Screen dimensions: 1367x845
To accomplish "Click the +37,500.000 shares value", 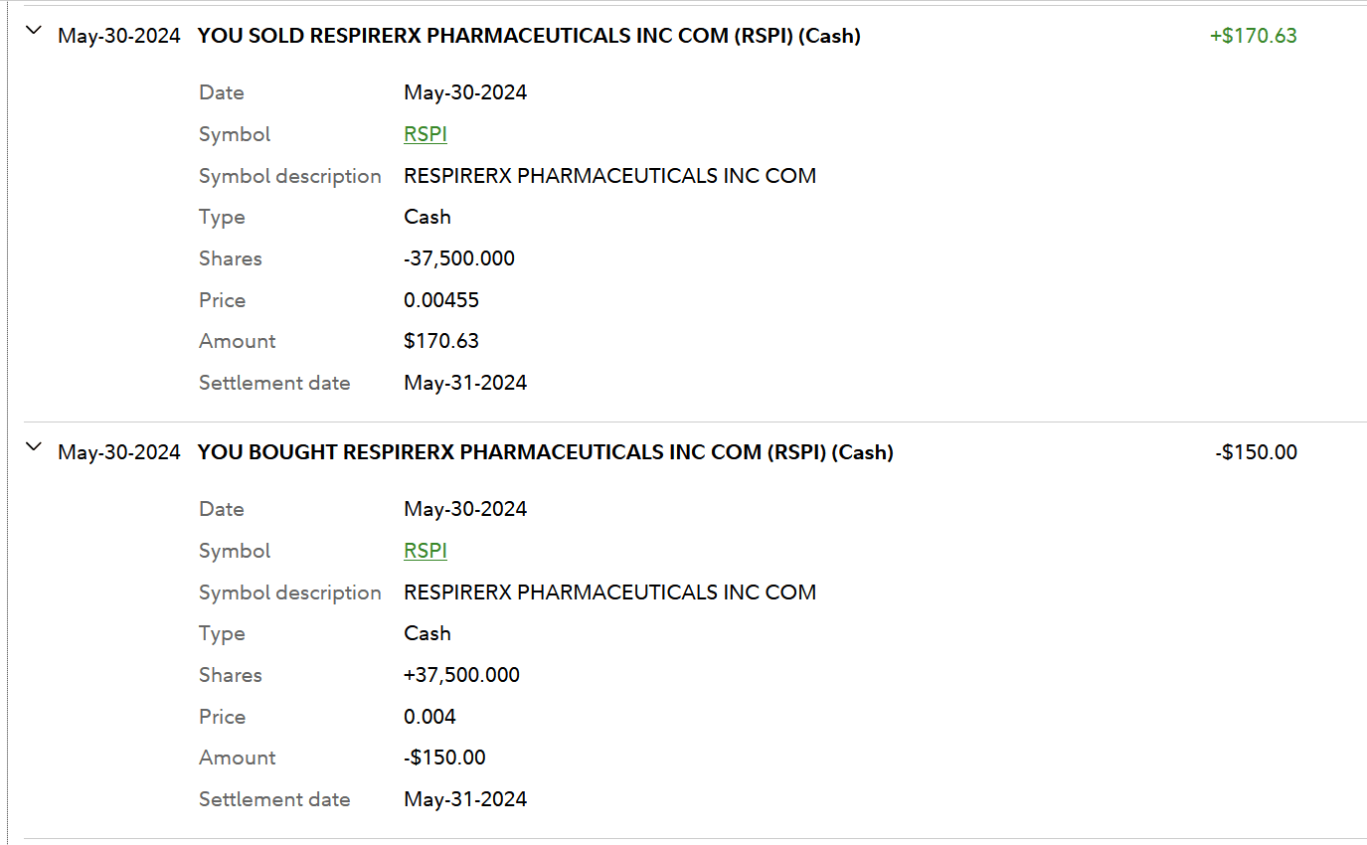I will click(x=461, y=675).
